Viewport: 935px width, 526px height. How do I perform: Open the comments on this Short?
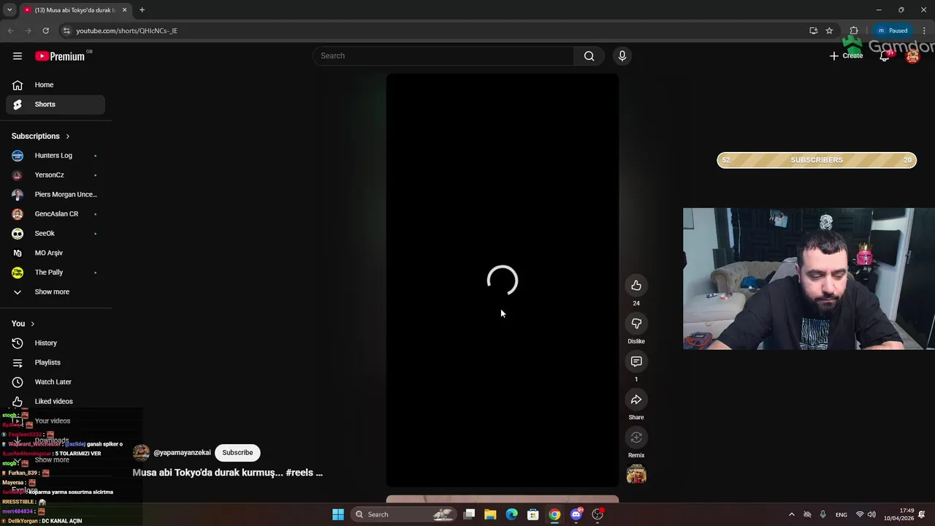click(x=636, y=362)
